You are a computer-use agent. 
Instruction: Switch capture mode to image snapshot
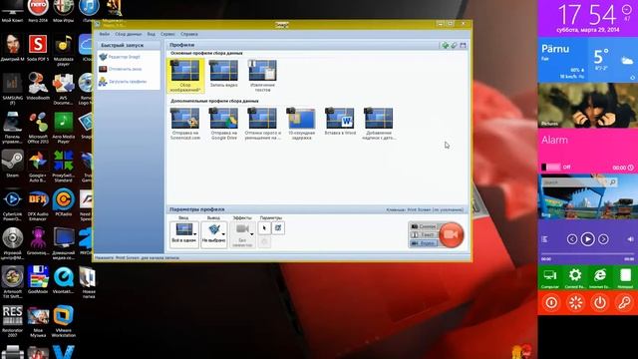[x=423, y=226]
